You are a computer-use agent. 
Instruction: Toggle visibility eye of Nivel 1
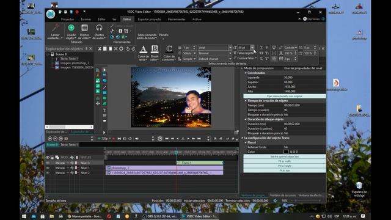tap(48, 168)
